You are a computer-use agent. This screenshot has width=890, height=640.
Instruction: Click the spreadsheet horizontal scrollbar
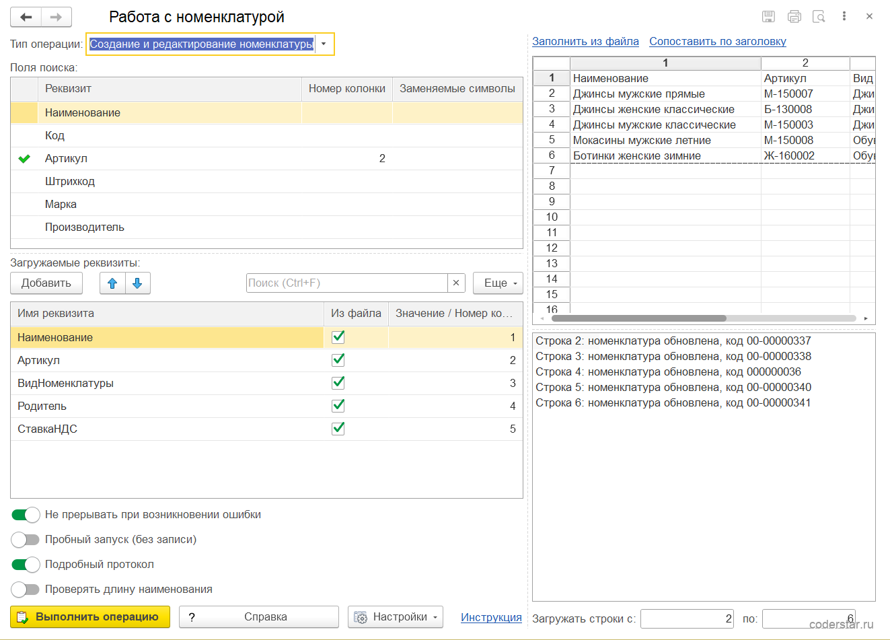703,318
